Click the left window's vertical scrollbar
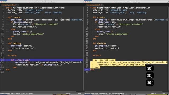 [84, 49]
